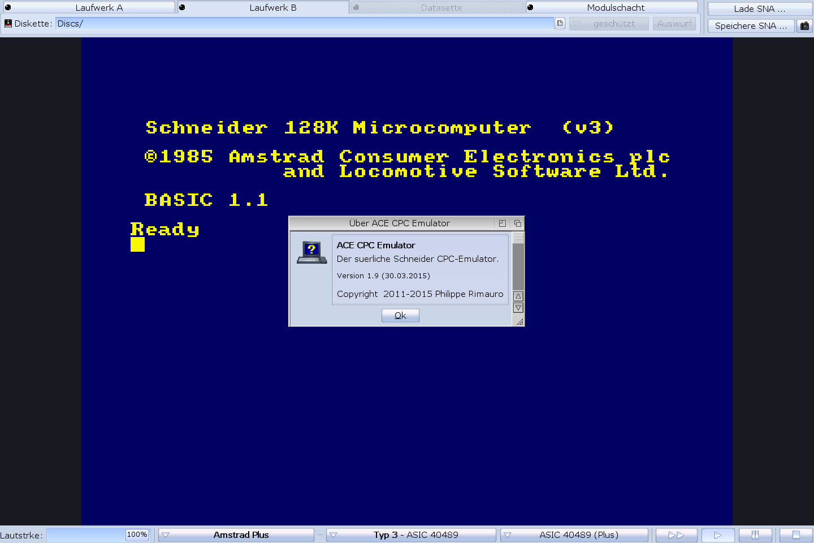Image resolution: width=814 pixels, height=543 pixels.
Task: Click the play emulation button
Action: [718, 535]
